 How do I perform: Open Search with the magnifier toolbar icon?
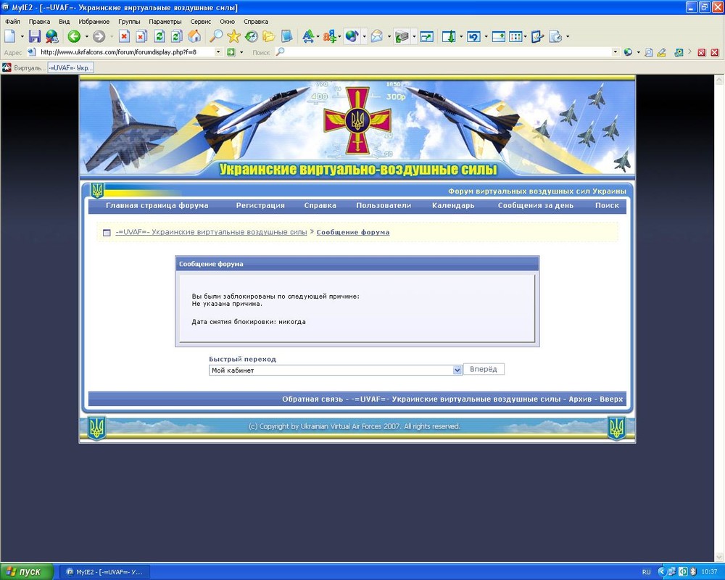[x=216, y=36]
